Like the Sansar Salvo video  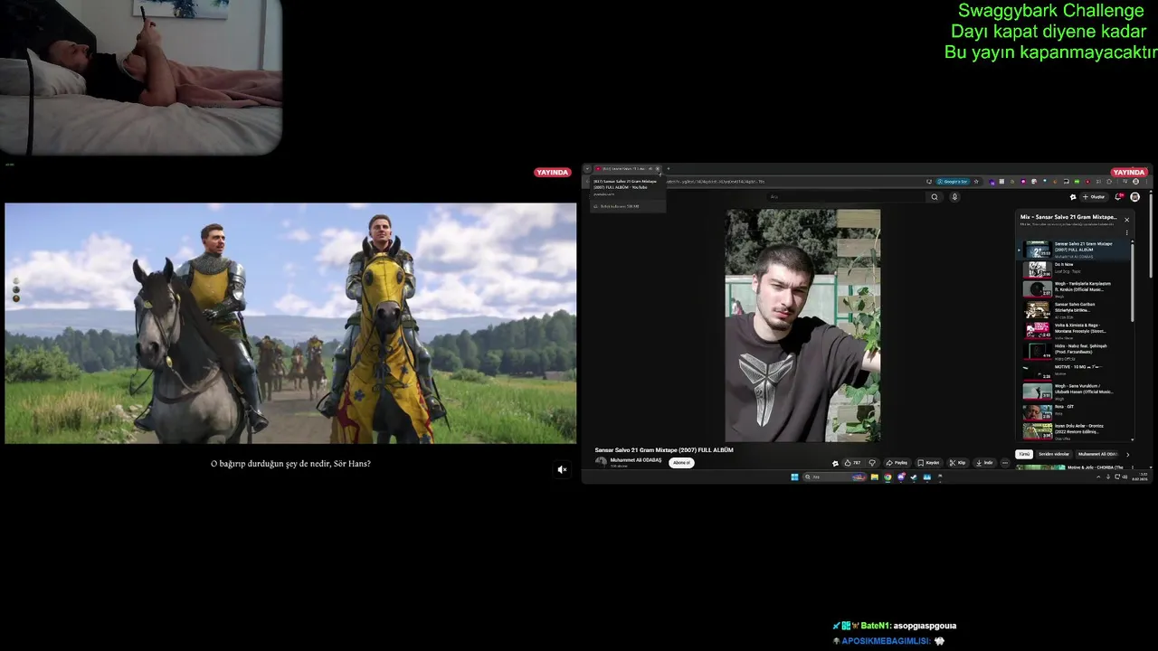[x=852, y=463]
